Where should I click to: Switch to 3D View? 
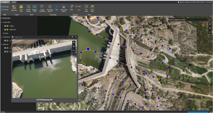pos(5,10)
